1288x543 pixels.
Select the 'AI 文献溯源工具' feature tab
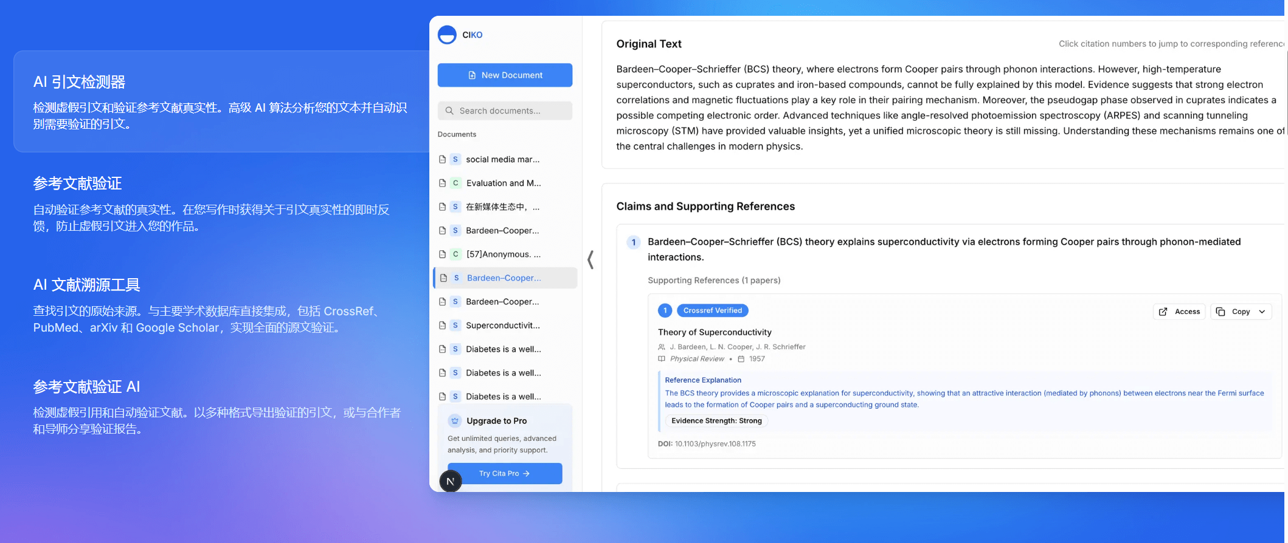point(87,285)
